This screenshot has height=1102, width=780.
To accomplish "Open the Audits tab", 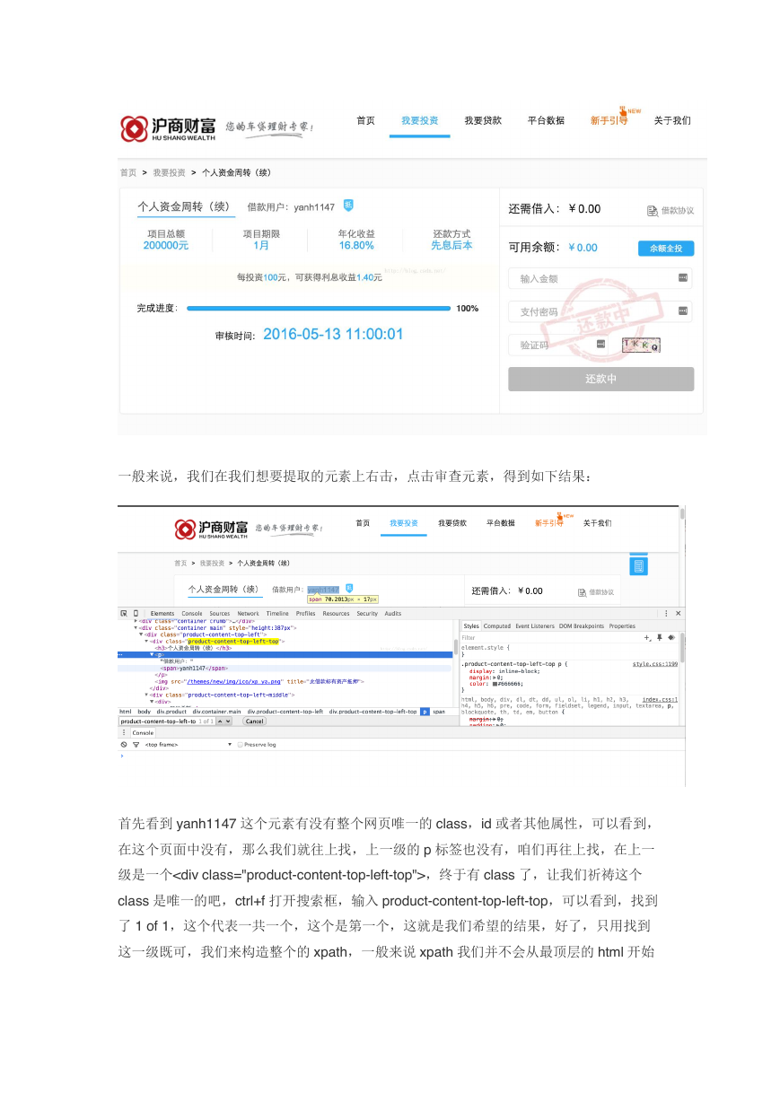I will click(x=393, y=613).
